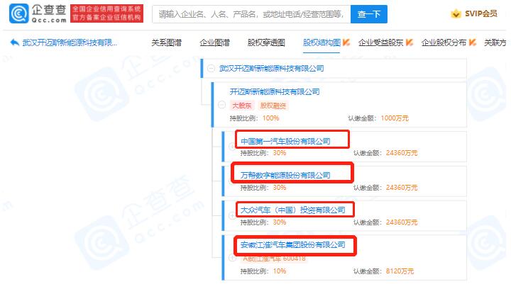Open the 企业受益股东 tab

pos(380,42)
